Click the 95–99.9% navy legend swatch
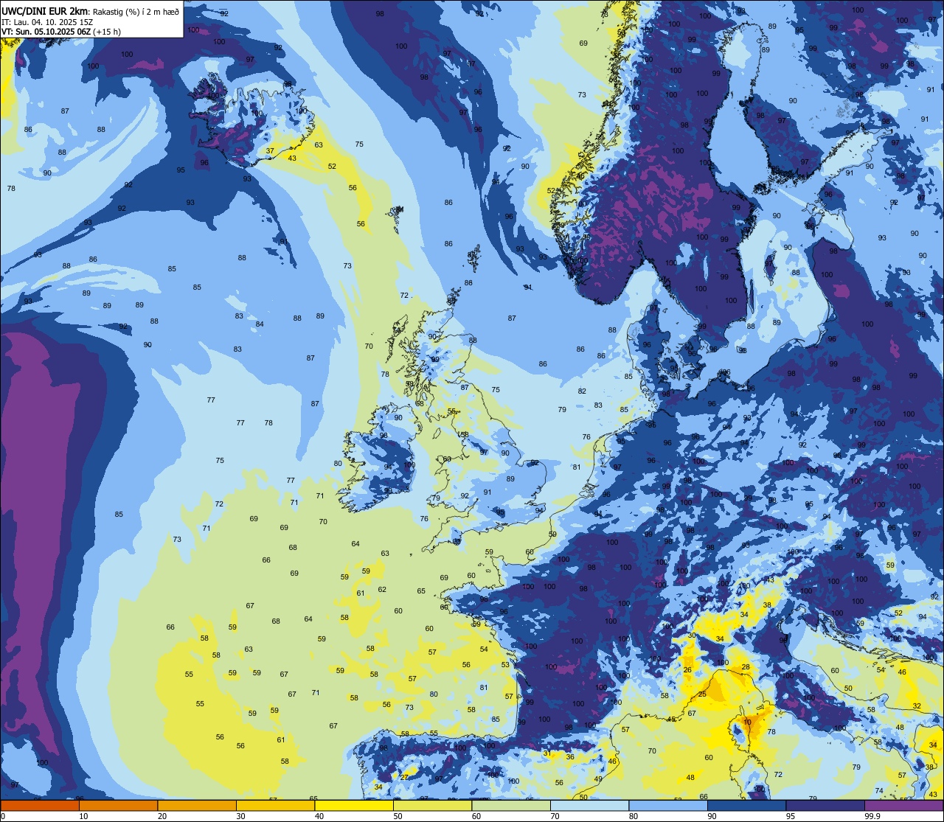944x822 pixels. [x=825, y=805]
